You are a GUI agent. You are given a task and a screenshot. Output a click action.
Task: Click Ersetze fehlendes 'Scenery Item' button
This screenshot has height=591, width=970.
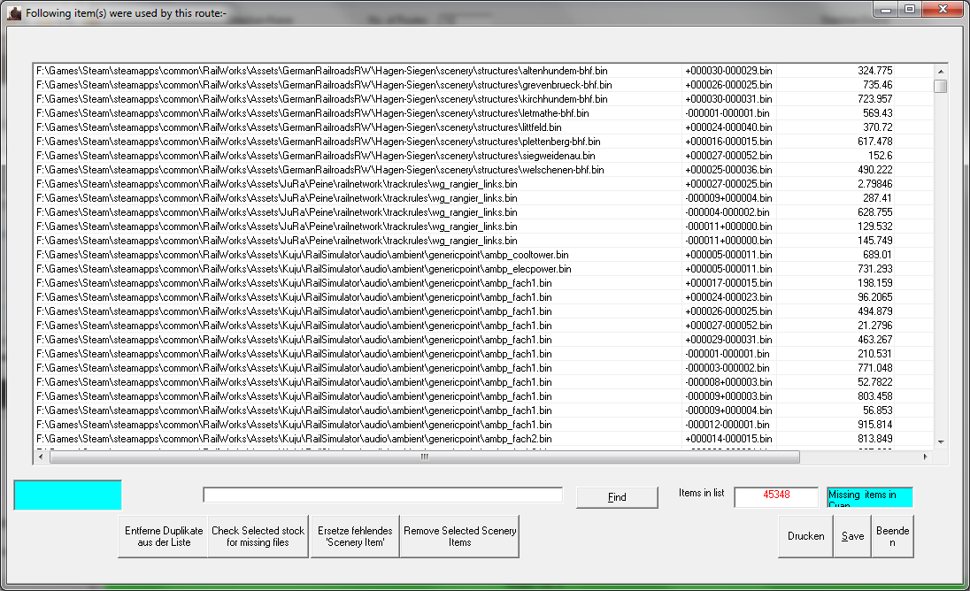(x=354, y=536)
